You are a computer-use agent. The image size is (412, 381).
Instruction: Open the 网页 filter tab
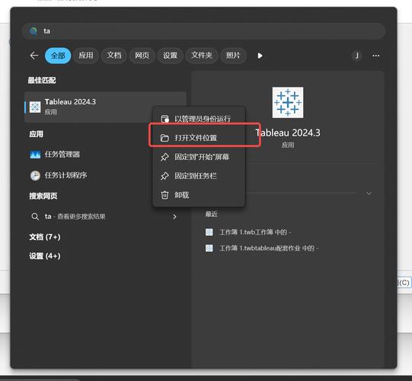[x=142, y=56]
